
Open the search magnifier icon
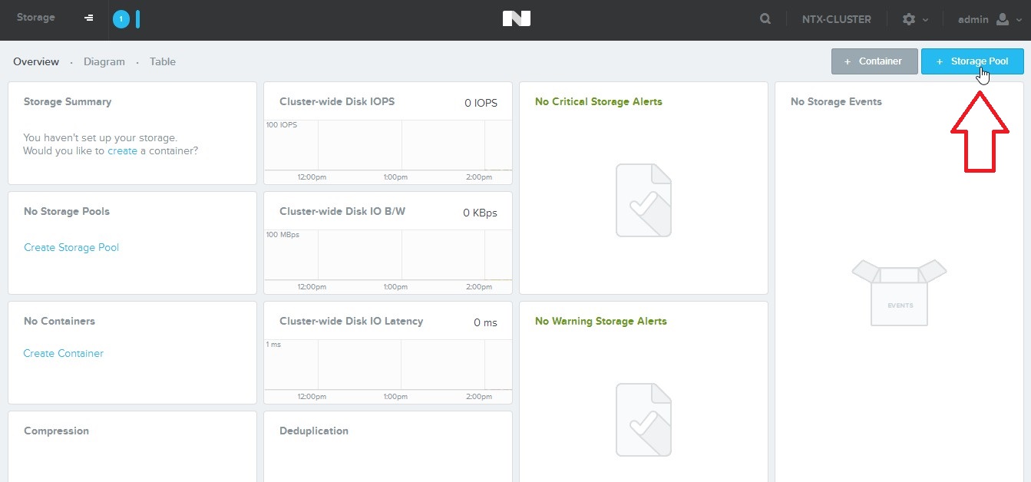pyautogui.click(x=765, y=19)
